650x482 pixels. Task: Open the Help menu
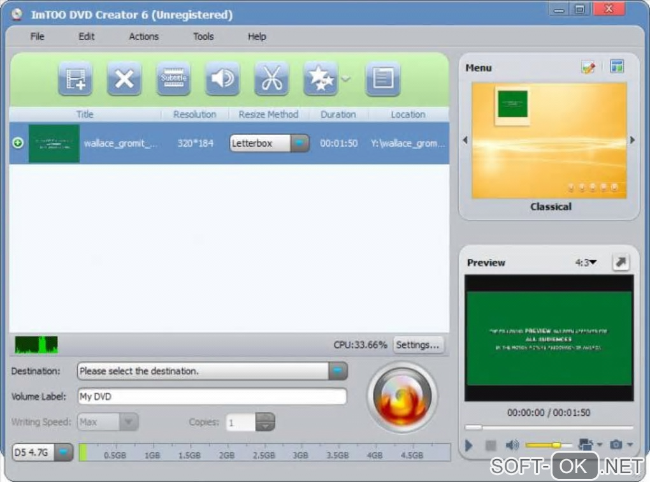click(257, 36)
